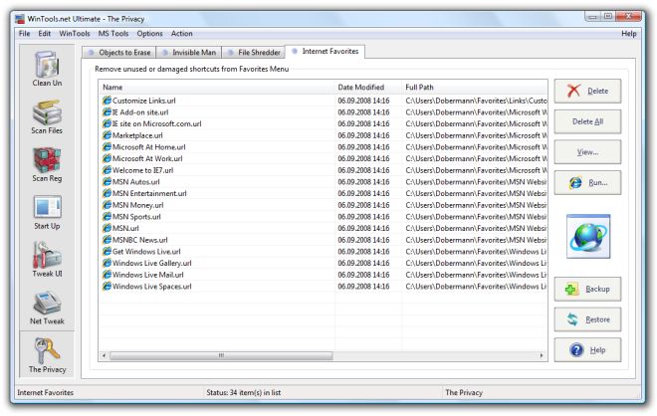Open the Invisible Man tab
Image resolution: width=657 pixels, height=416 pixels.
189,52
